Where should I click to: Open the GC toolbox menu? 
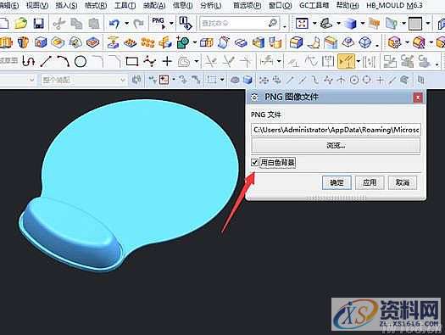tap(314, 5)
